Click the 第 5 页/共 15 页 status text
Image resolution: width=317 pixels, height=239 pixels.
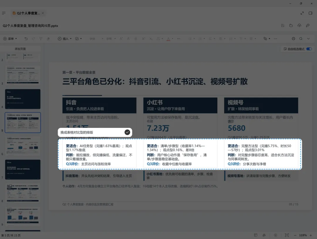(11, 235)
